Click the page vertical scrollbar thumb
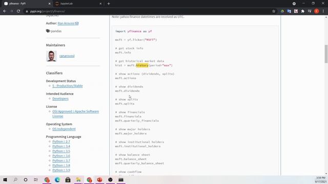Screen dimensions: 328x184 (326, 54)
